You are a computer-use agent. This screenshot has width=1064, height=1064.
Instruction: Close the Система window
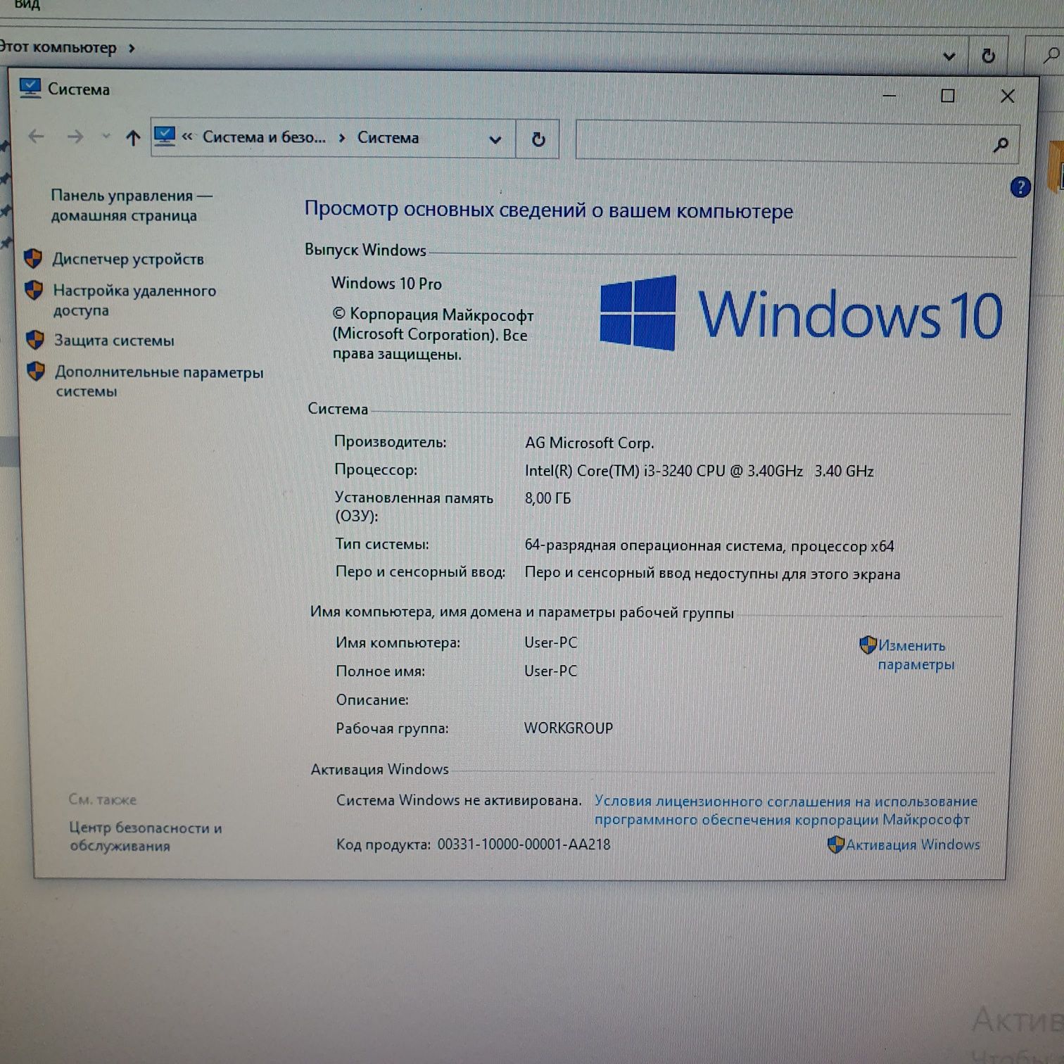tap(1008, 96)
